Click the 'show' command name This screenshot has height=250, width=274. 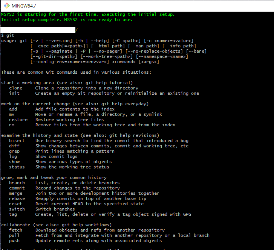point(14,162)
